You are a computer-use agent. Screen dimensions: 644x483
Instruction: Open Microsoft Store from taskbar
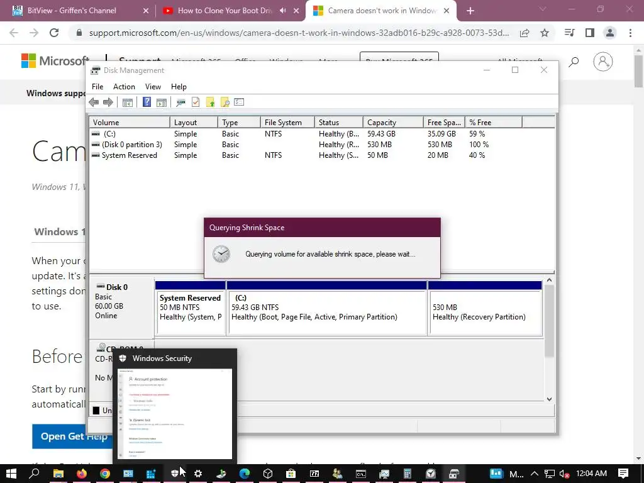(x=291, y=474)
